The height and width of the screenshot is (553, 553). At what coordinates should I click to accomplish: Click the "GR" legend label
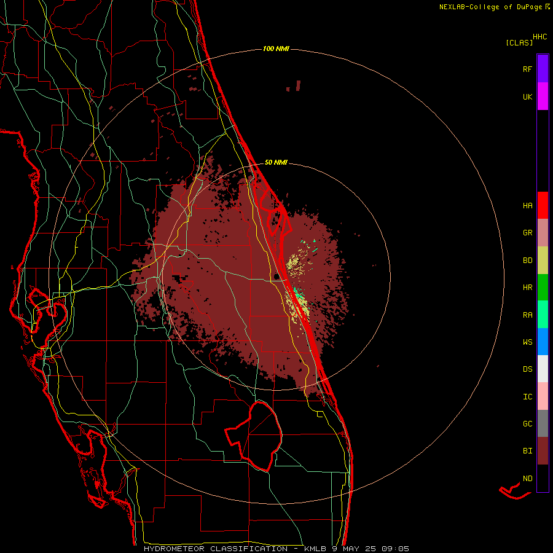pyautogui.click(x=527, y=233)
